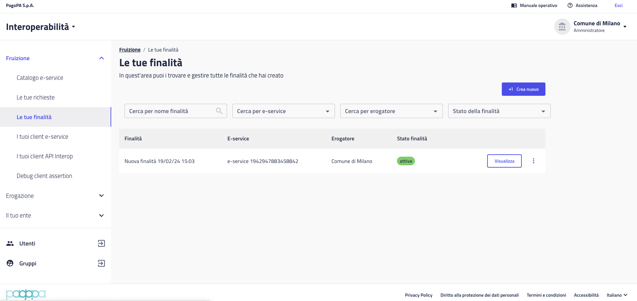637x301 pixels.
Task: Click the Manuale operativo book icon
Action: click(514, 6)
